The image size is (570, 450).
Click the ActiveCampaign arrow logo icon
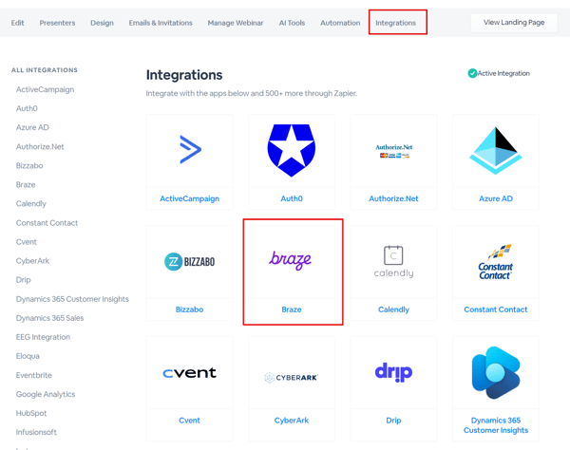tap(190, 149)
